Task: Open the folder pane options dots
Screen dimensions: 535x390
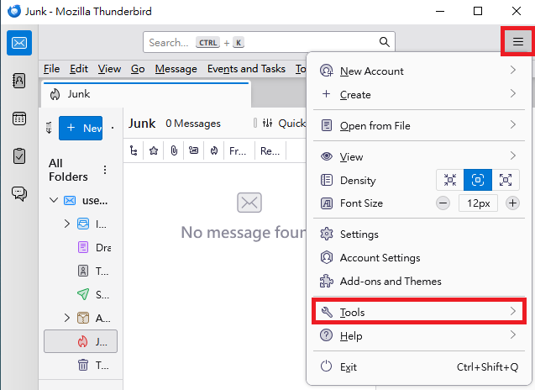Action: 105,170
